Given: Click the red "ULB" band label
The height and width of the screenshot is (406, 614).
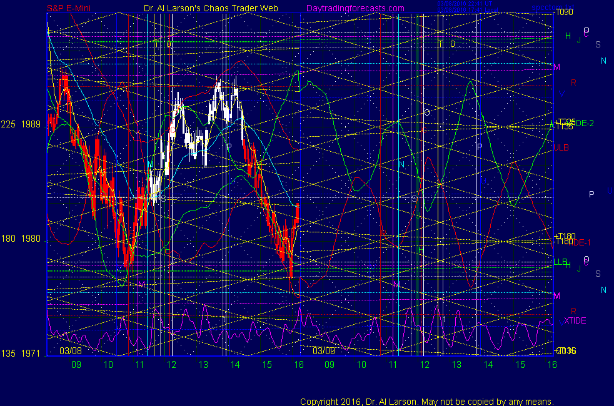Looking at the screenshot, I should tap(561, 147).
